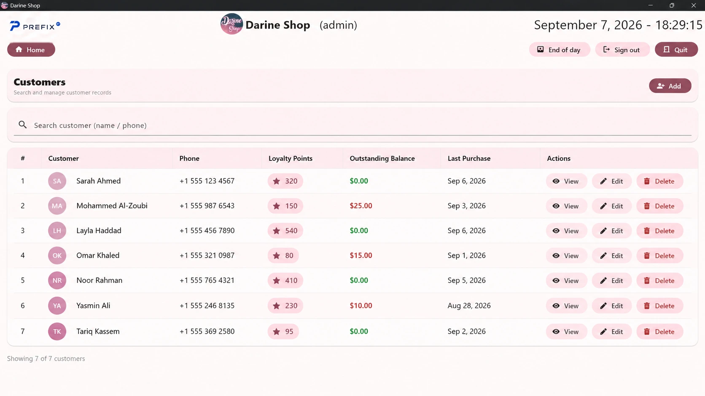Click the Darine Shop logo
The height and width of the screenshot is (396, 705).
231,24
